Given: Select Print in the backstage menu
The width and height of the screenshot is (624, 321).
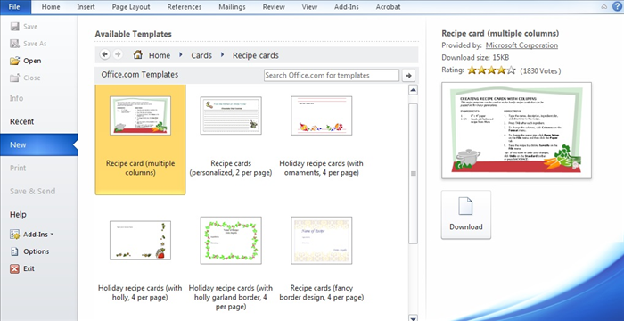Looking at the screenshot, I should pos(18,168).
